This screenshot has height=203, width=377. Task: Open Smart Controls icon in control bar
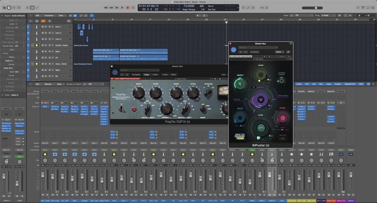[x=27, y=8]
